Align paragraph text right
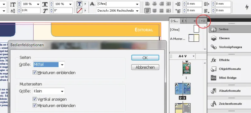This screenshot has height=113, width=251. (x=161, y=4)
